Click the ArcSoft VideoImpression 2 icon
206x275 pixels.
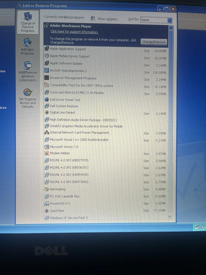[x=47, y=70]
